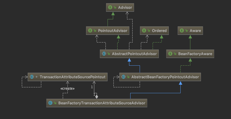
Task: Click the «create» edge label
Action: pyautogui.click(x=67, y=89)
